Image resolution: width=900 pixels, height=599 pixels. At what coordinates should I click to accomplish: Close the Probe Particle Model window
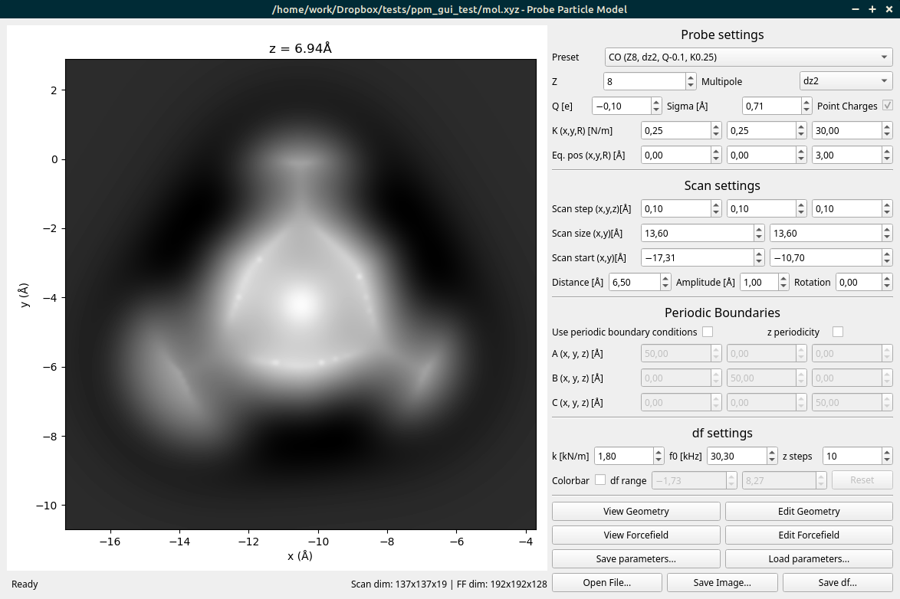[889, 9]
